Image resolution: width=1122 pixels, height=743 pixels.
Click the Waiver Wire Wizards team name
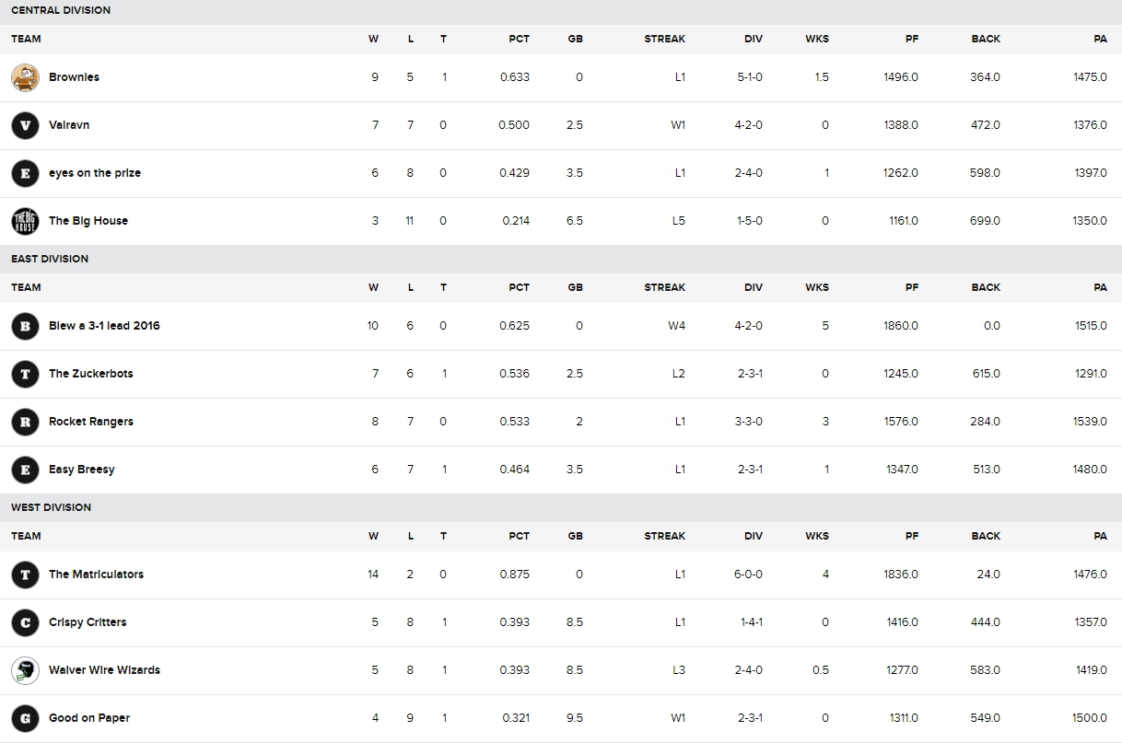(104, 670)
